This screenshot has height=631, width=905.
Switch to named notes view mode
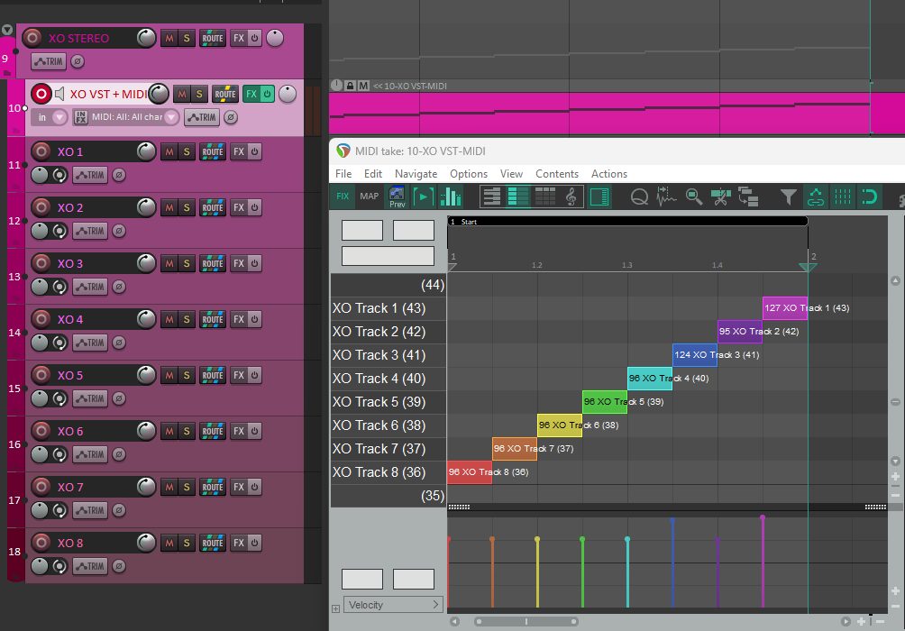point(517,197)
